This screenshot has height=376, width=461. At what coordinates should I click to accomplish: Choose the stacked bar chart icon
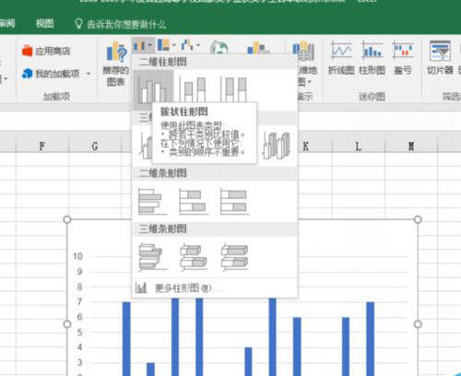pos(194,201)
